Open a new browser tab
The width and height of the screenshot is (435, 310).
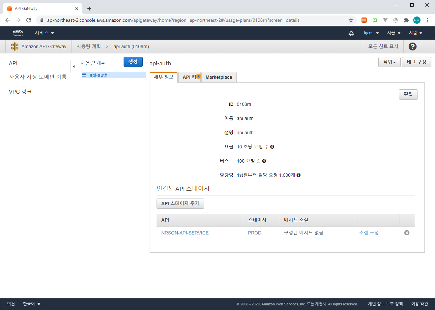[89, 9]
